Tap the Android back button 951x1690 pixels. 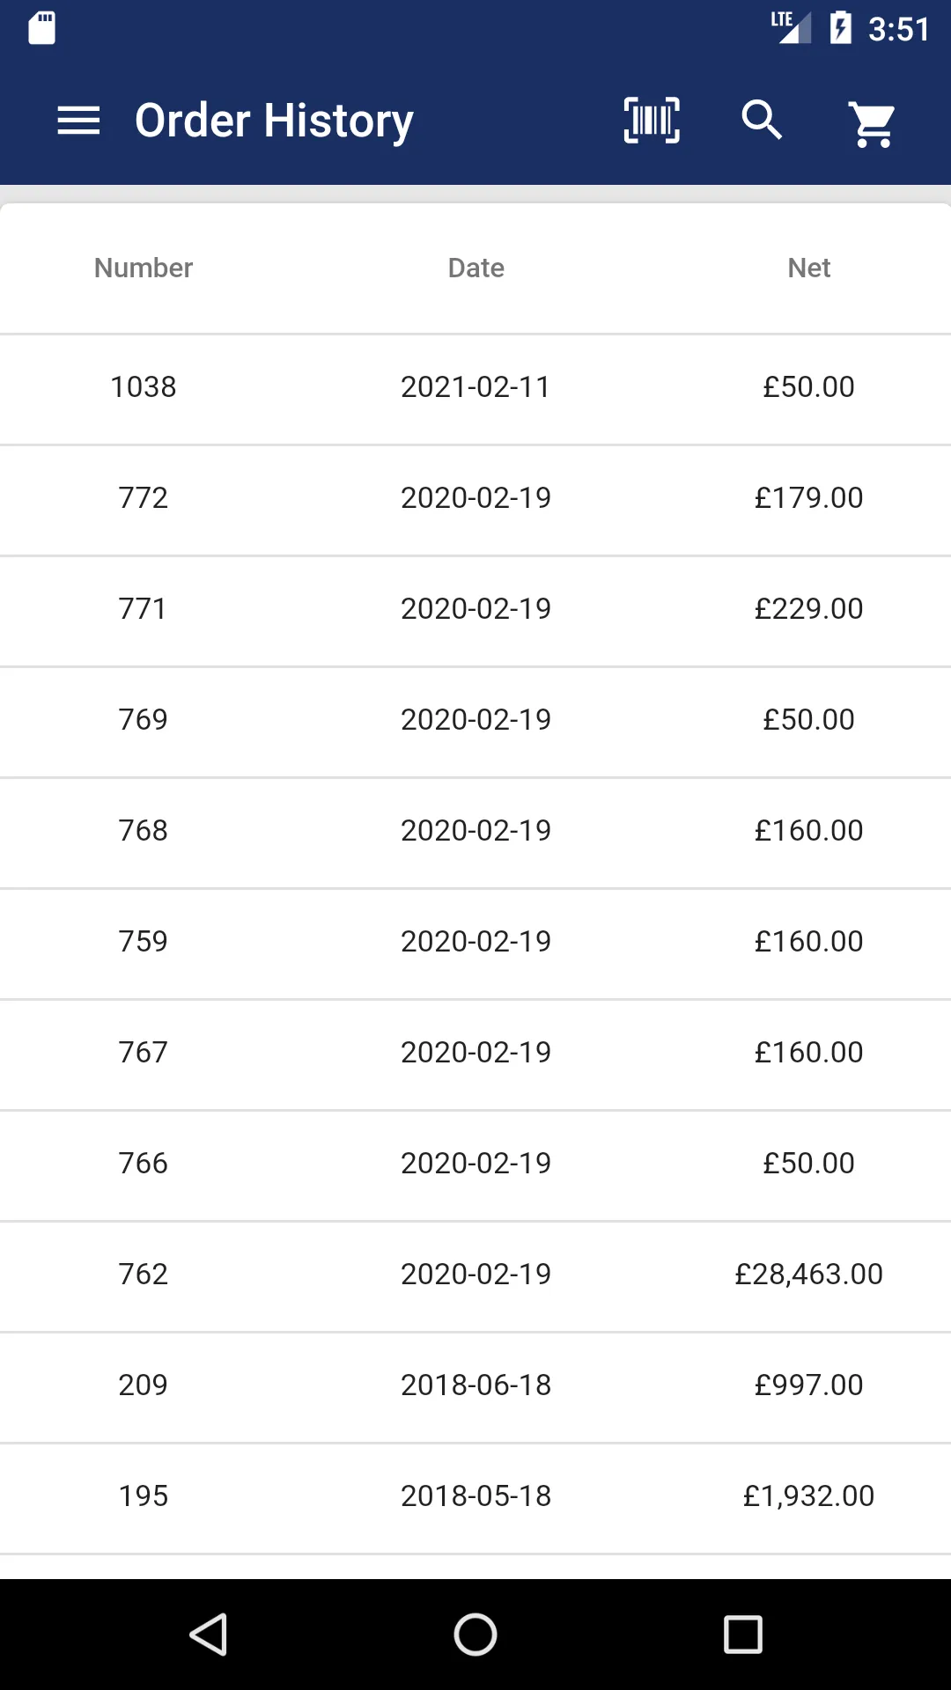tap(209, 1635)
